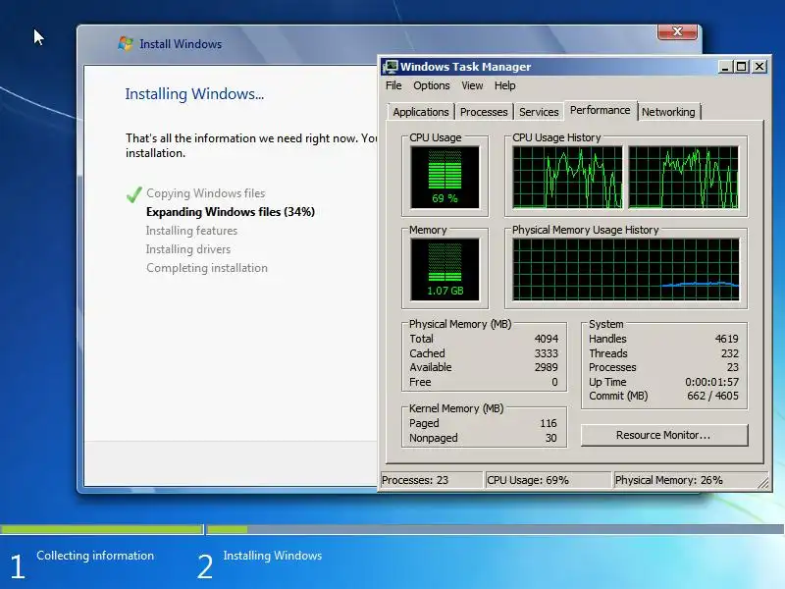Click the 'Windows Task Manager' title text
785x589 pixels.
[465, 67]
